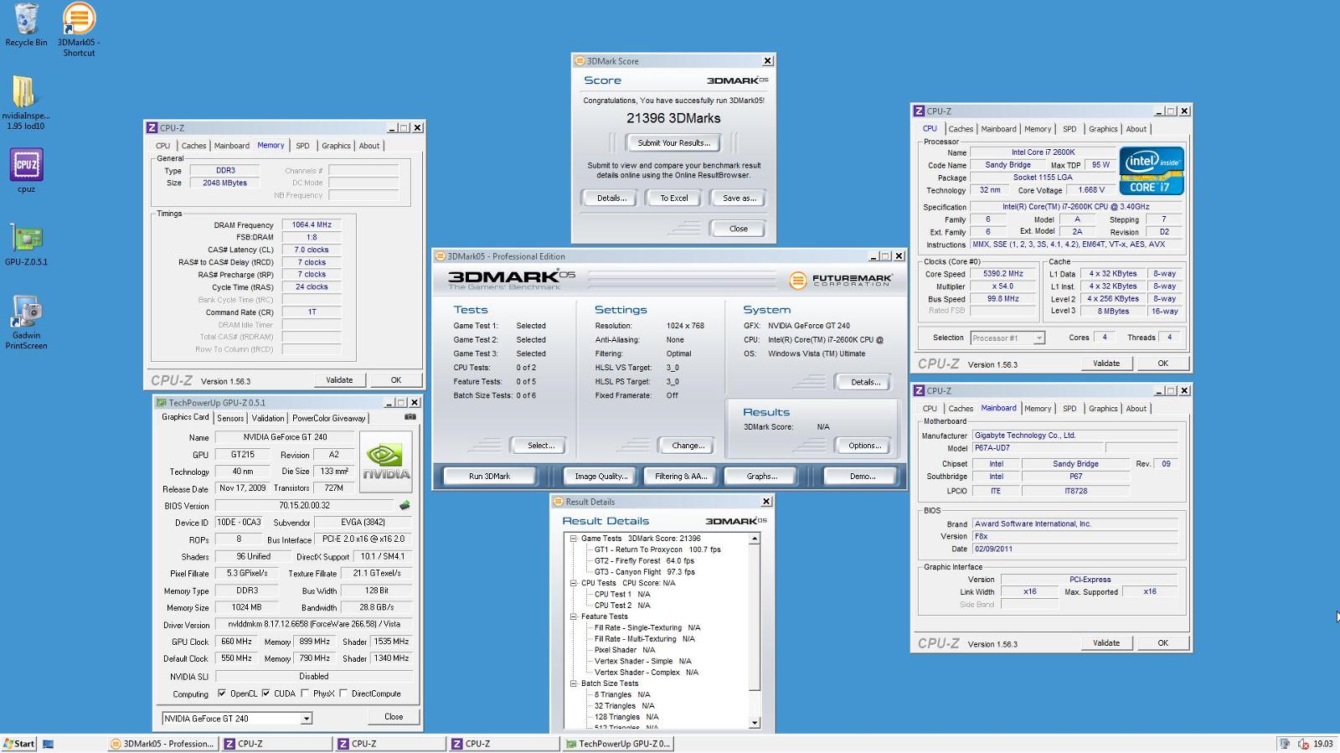This screenshot has height=753, width=1340.
Task: Switch to Caches tab in CPU-Z CPU window
Action: point(961,129)
